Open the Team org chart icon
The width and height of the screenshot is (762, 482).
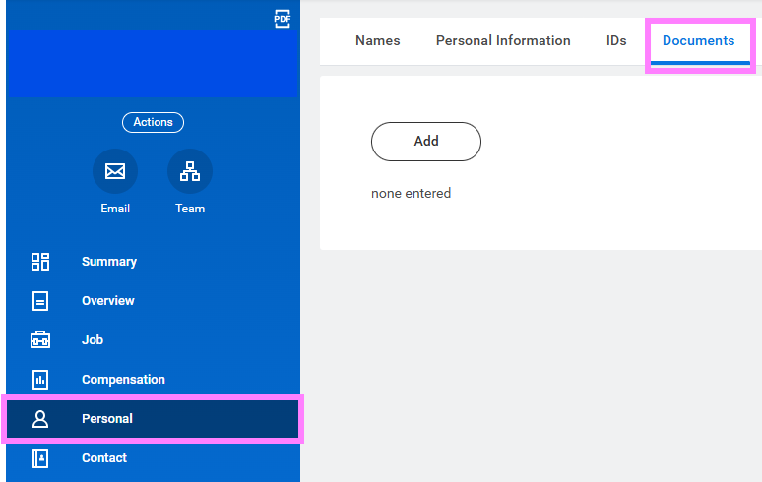(x=190, y=171)
